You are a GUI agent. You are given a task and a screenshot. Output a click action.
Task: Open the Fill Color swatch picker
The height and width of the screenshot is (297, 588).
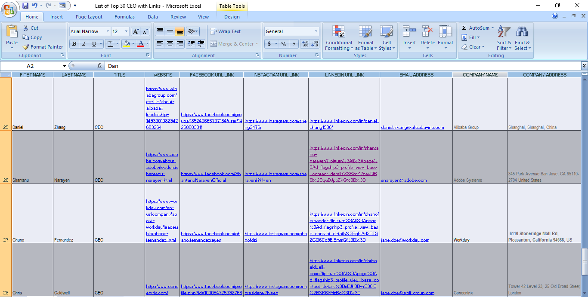pos(126,44)
